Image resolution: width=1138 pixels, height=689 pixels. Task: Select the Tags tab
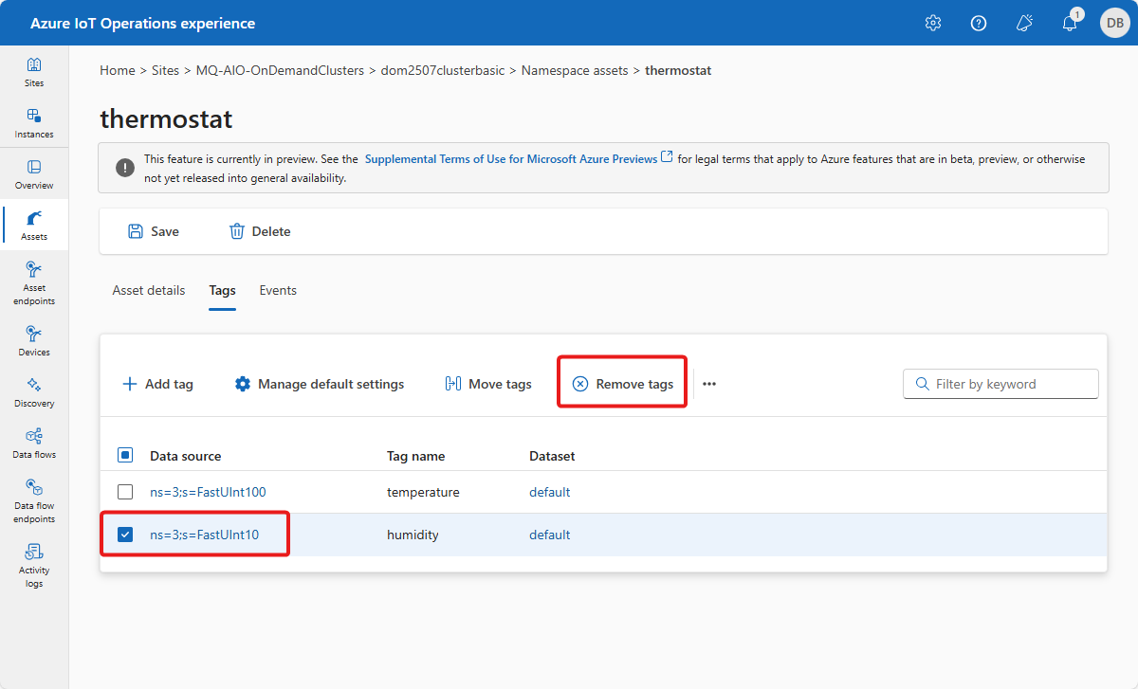point(222,290)
